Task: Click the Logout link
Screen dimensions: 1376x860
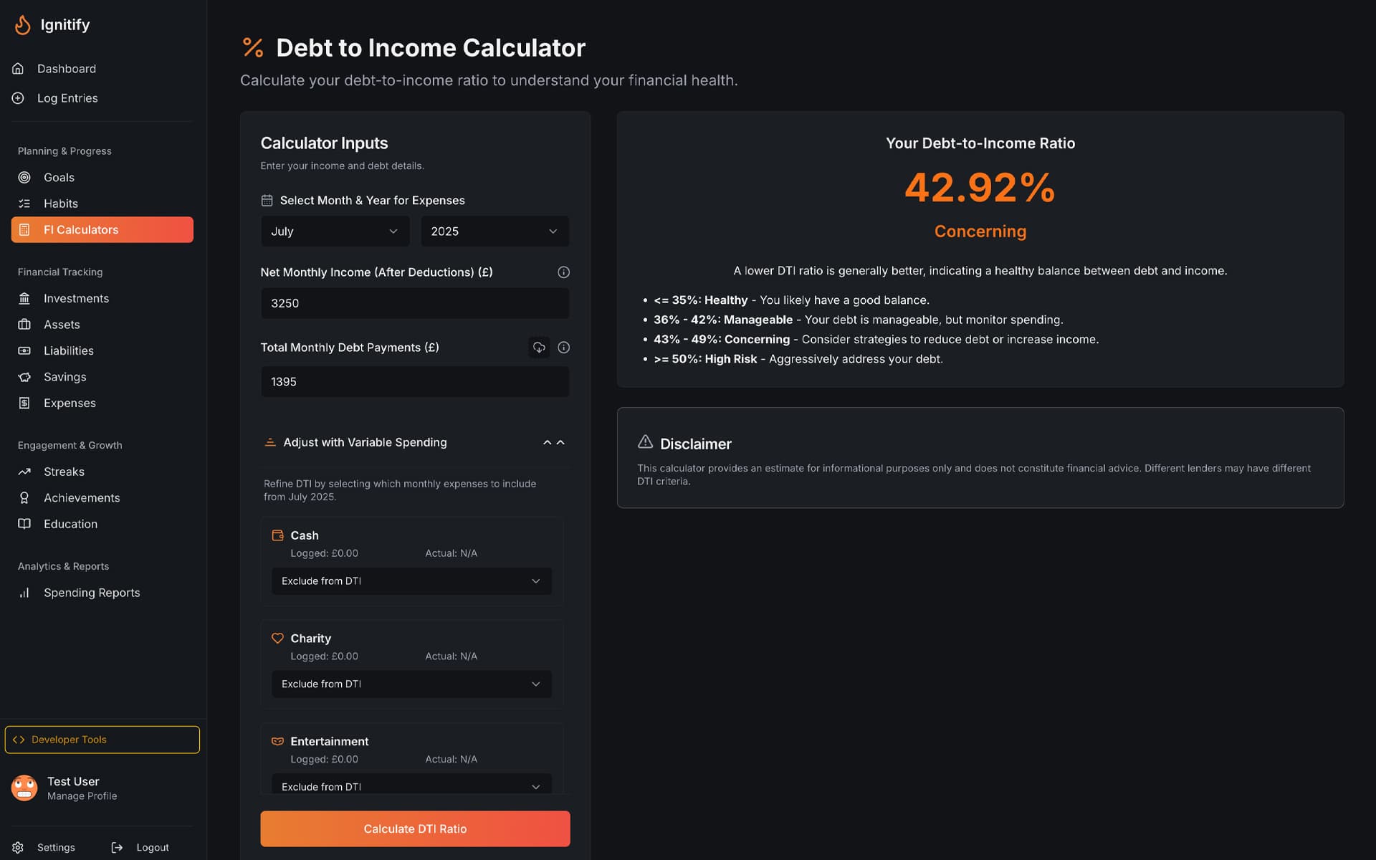Action: pos(140,847)
